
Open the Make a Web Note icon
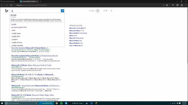pyautogui.click(x=177, y=5)
